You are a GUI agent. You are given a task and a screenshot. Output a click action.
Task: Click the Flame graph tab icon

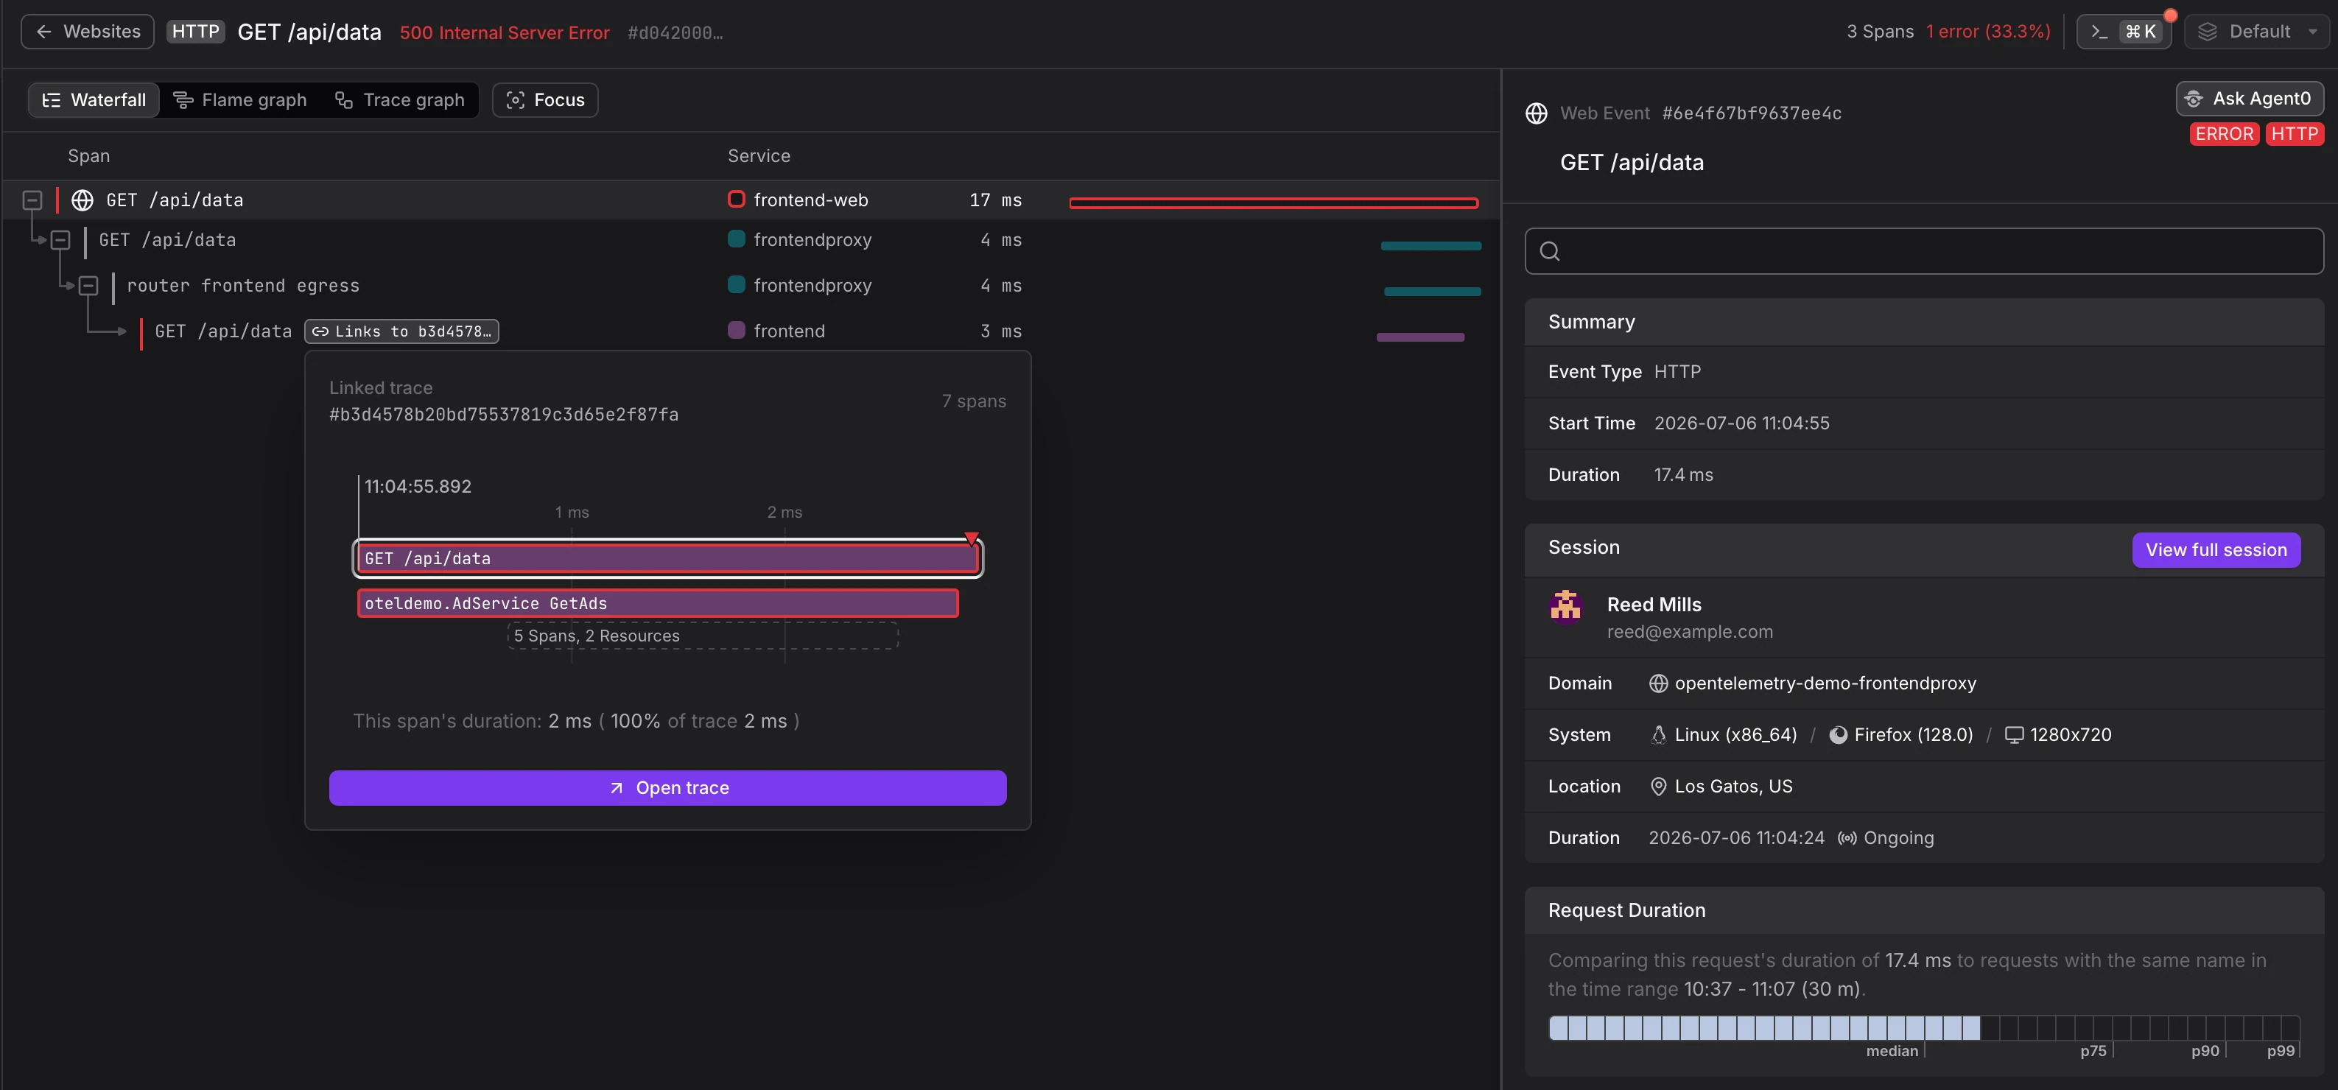click(183, 100)
